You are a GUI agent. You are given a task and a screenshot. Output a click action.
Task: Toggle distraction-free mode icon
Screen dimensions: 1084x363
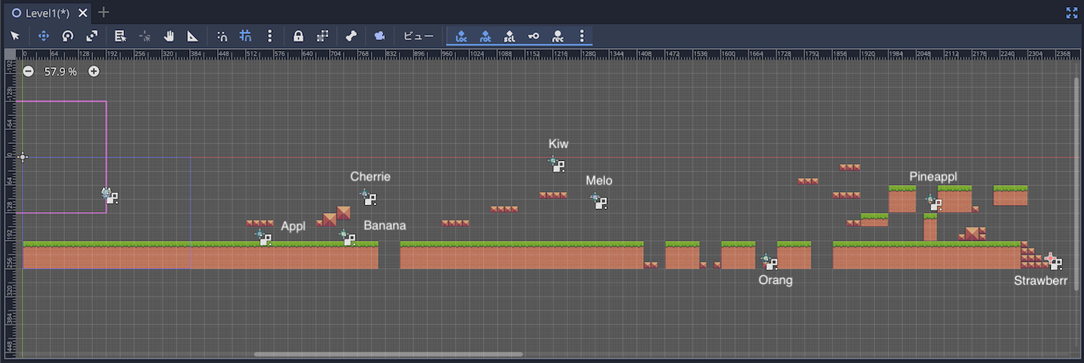click(1072, 12)
